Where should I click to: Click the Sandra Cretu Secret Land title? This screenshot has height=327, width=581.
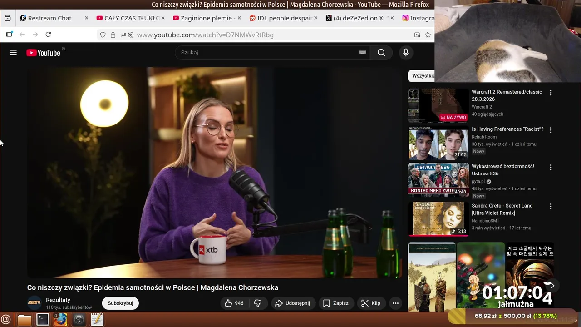pyautogui.click(x=502, y=209)
